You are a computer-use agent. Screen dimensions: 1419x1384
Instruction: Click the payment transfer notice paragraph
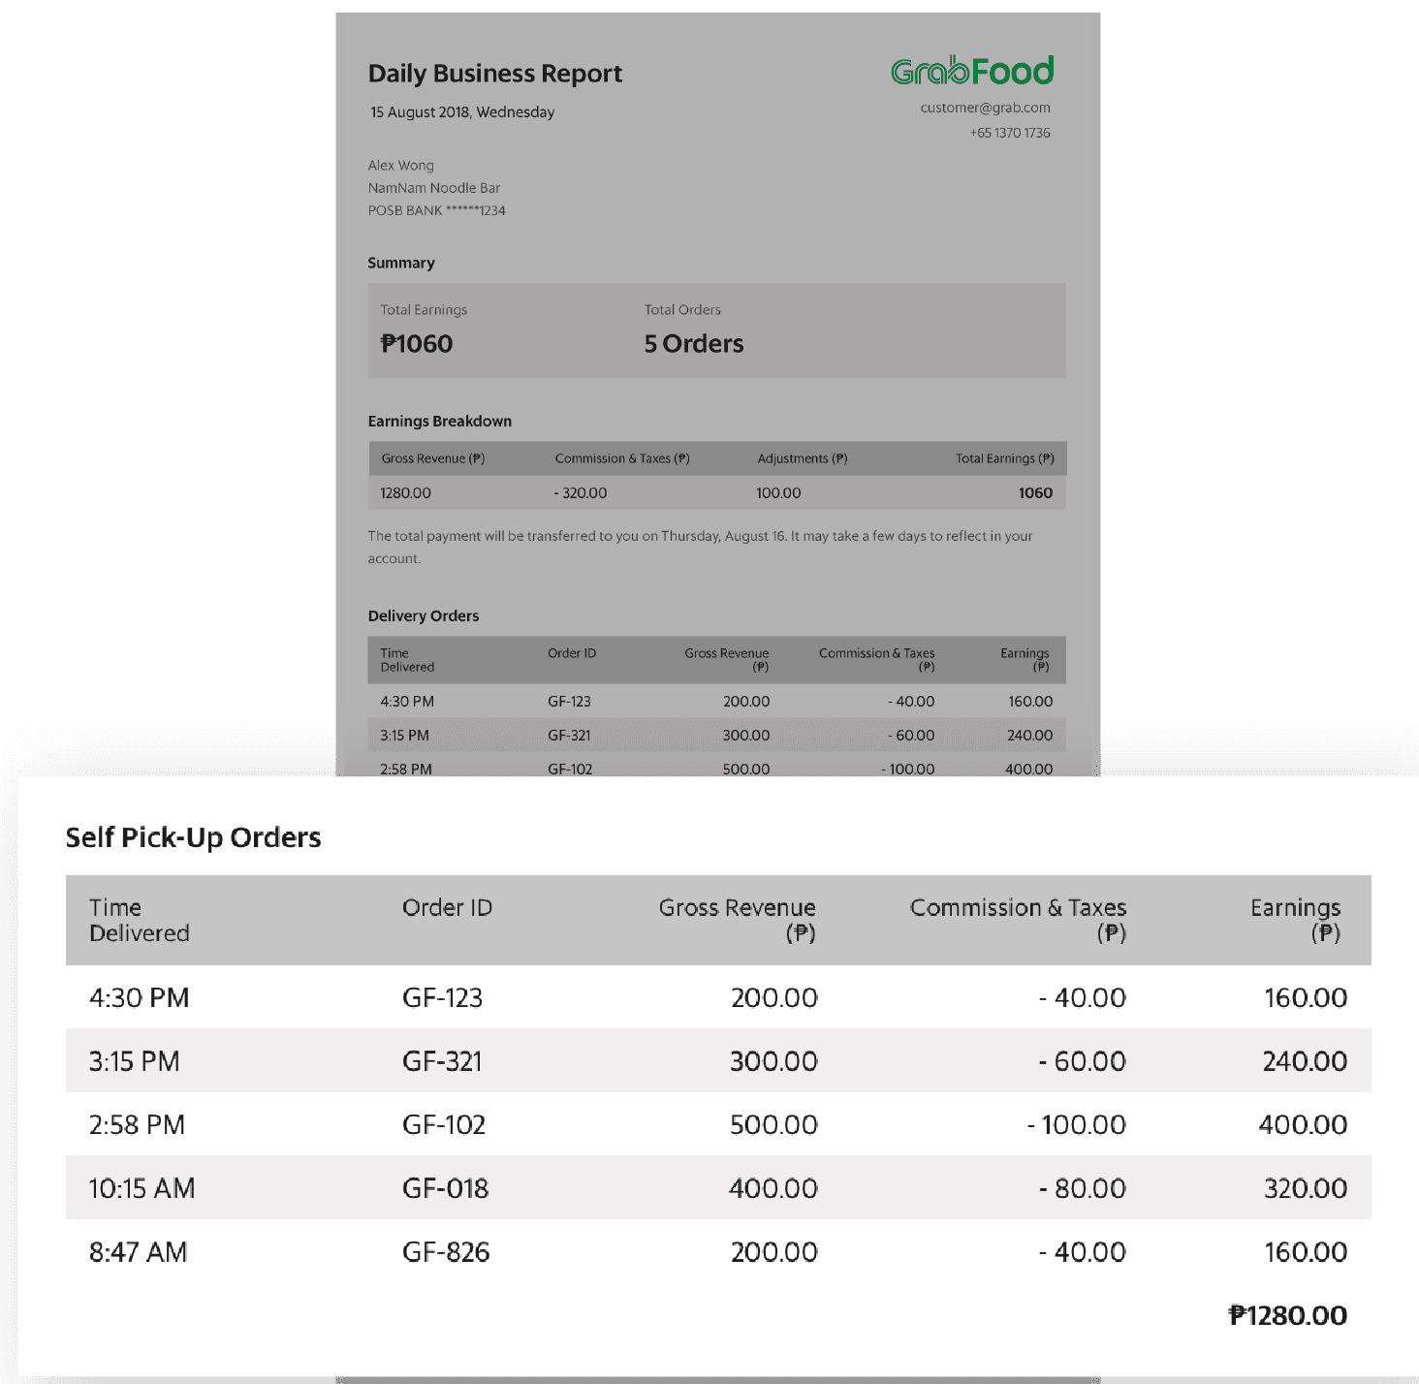click(700, 548)
